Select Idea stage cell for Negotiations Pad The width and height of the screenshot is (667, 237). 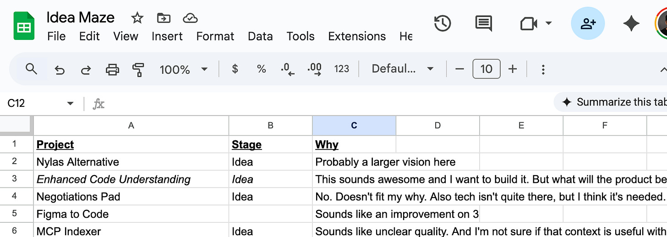270,197
